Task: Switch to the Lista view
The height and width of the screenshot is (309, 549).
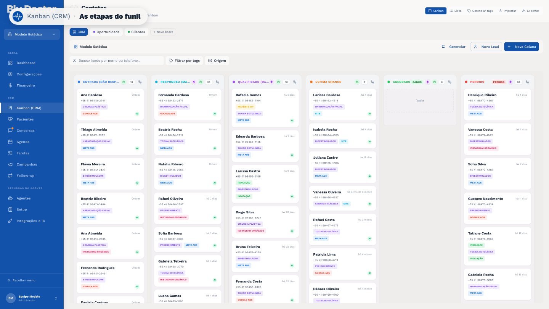Action: [456, 11]
